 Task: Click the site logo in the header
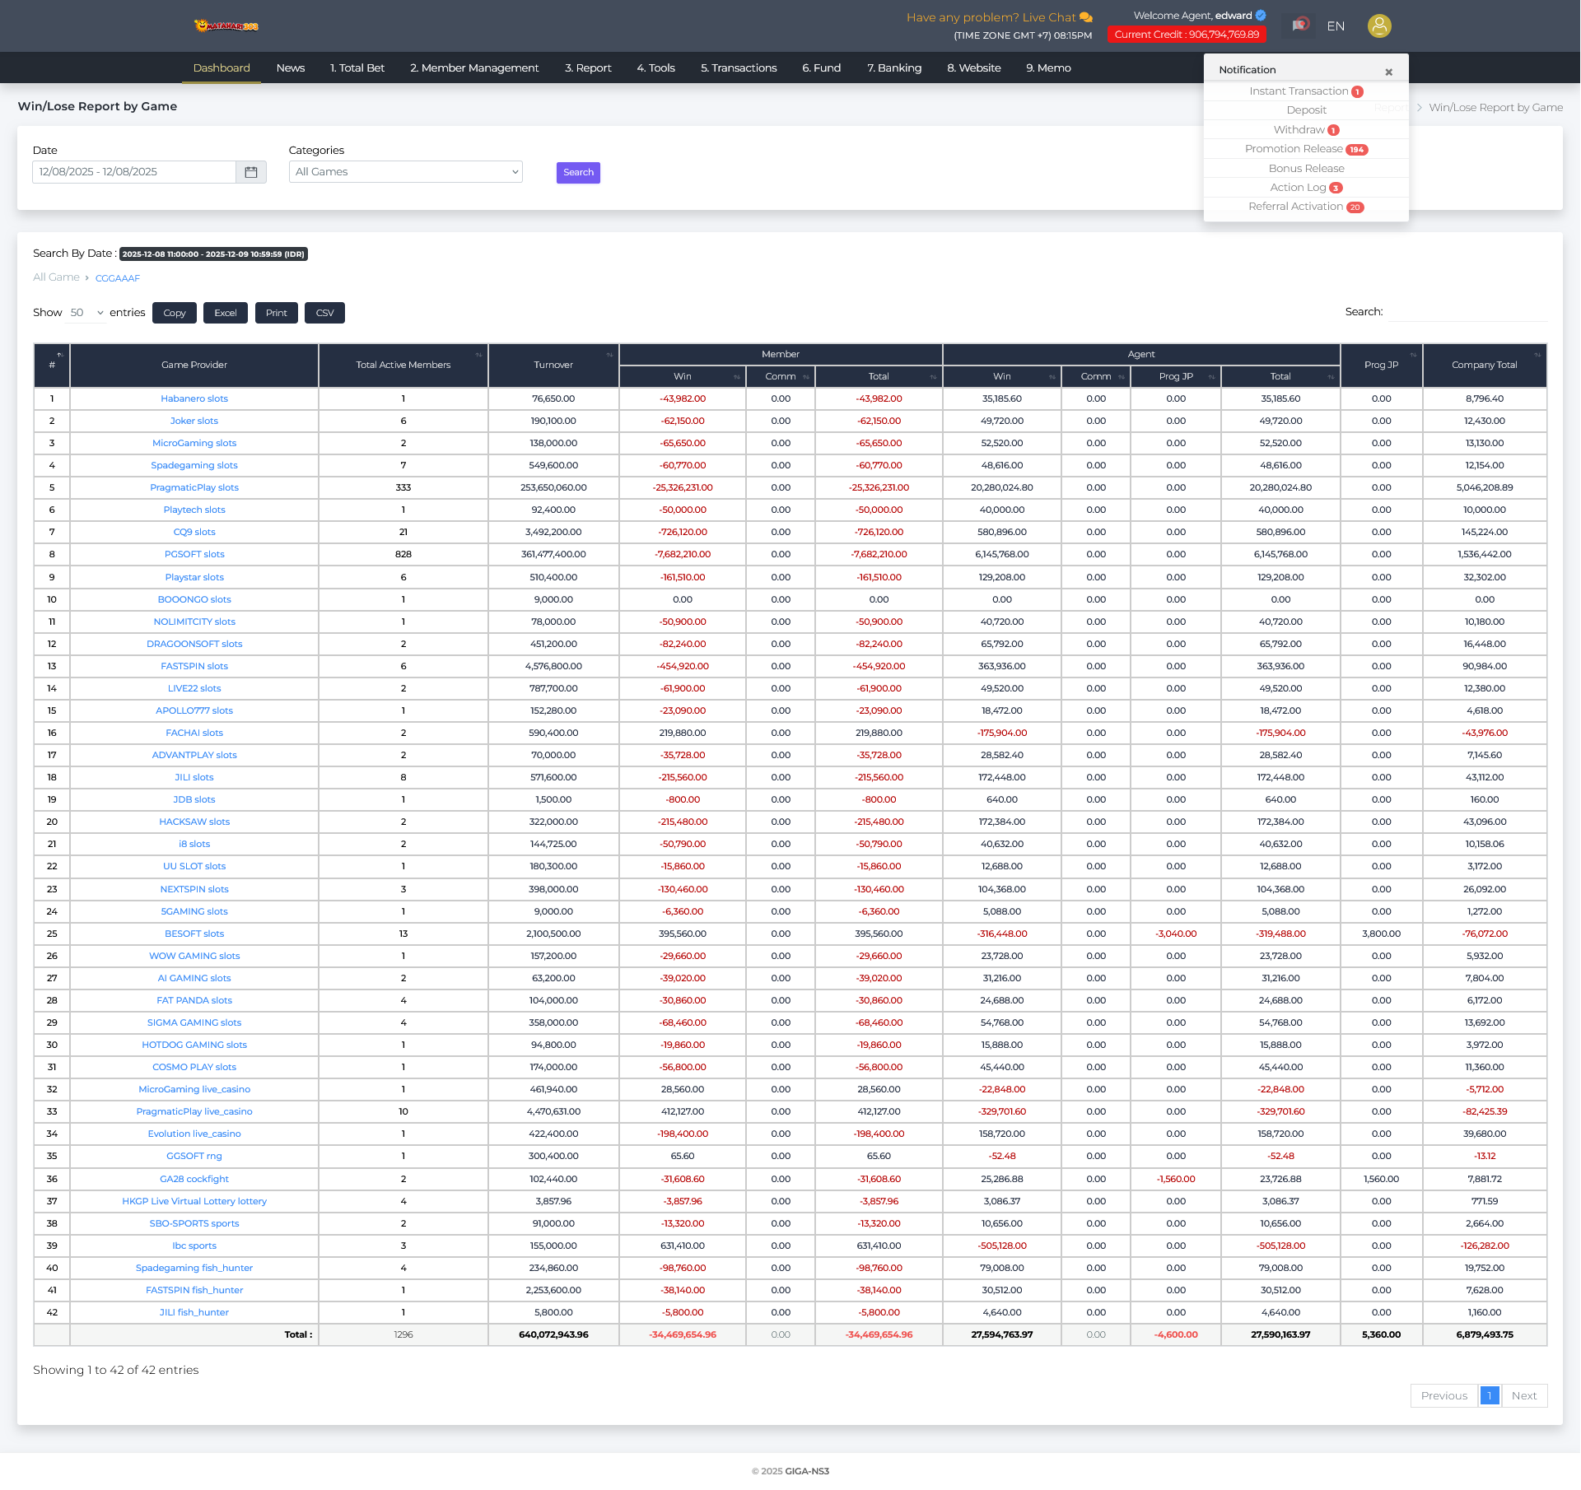226,26
